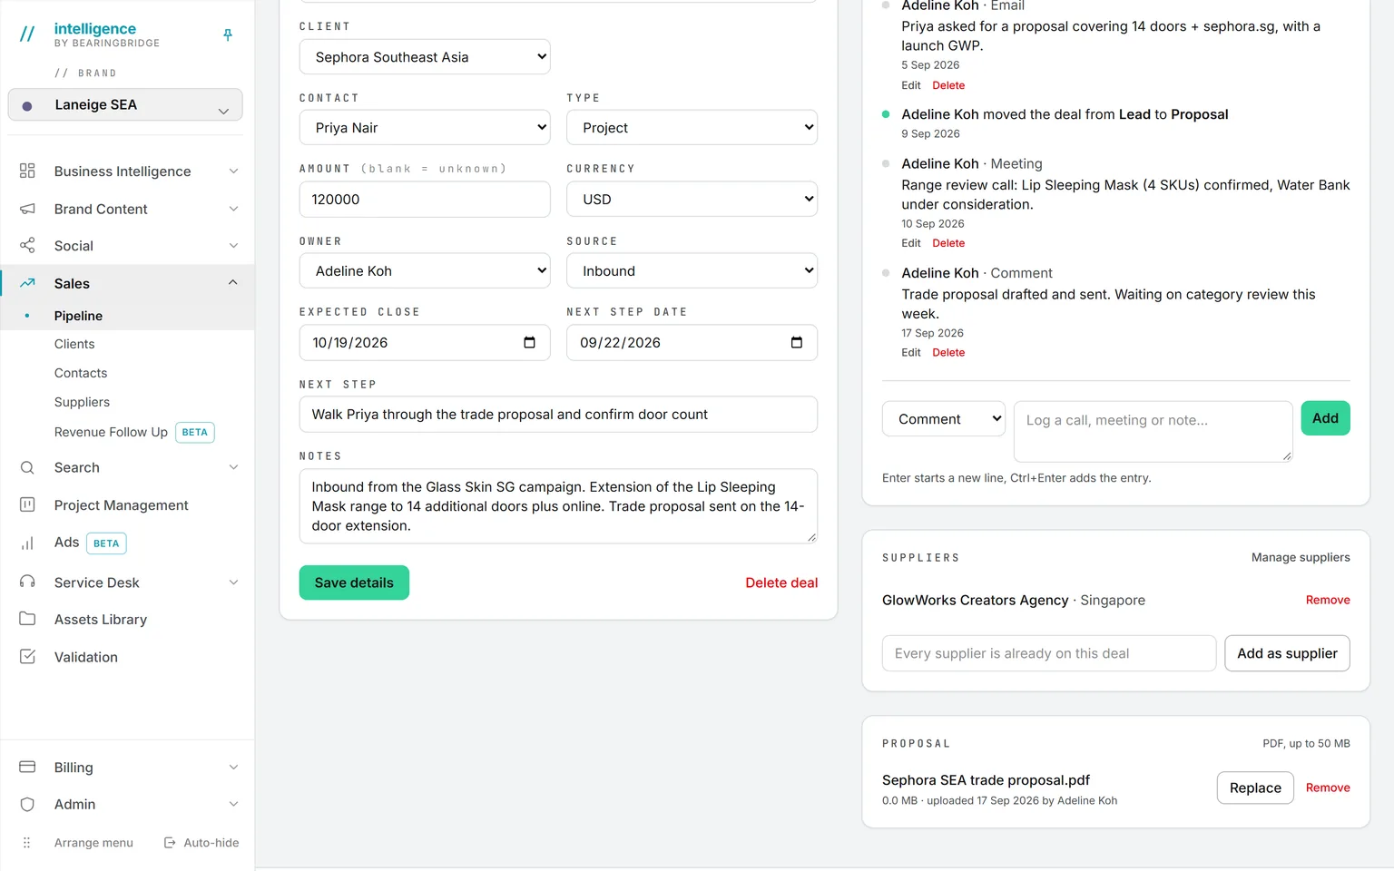Screen dimensions: 1394x871
Task: Open the Comment entry type dropdown
Action: coord(944,418)
